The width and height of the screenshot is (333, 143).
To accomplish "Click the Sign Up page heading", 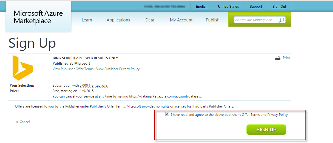I will tap(32, 43).
